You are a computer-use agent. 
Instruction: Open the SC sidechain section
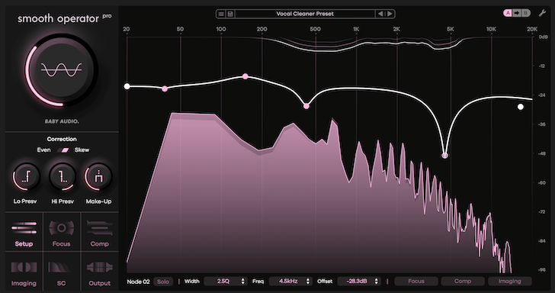coord(61,272)
